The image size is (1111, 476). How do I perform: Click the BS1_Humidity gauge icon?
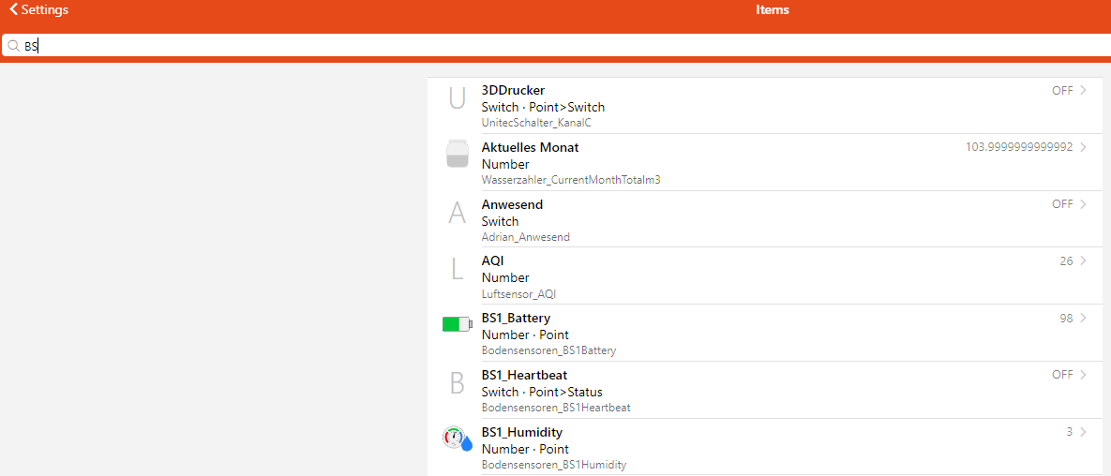pyautogui.click(x=457, y=439)
